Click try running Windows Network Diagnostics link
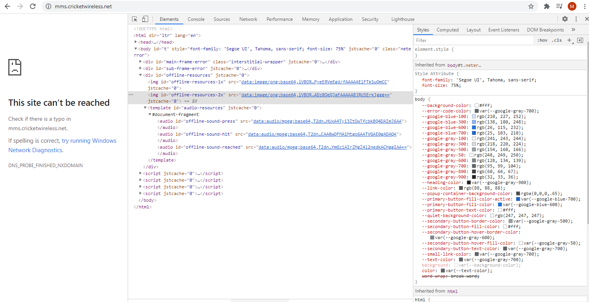This screenshot has height=302, width=589. coord(62,145)
